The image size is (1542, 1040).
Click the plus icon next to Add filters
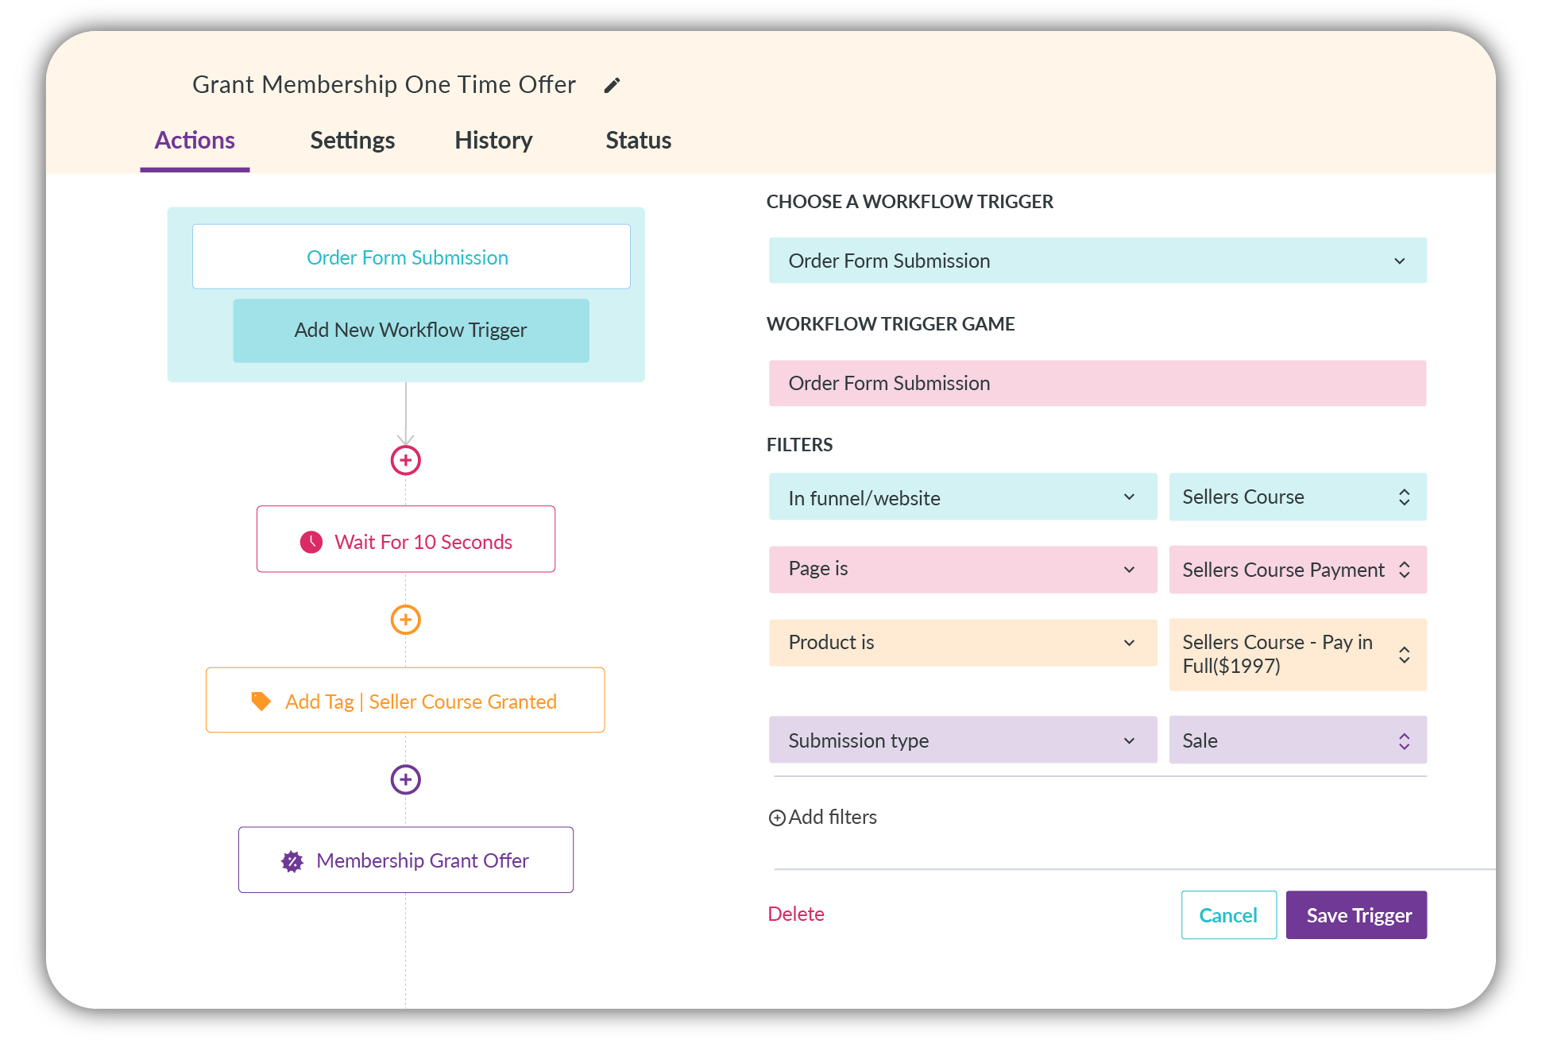click(x=777, y=818)
